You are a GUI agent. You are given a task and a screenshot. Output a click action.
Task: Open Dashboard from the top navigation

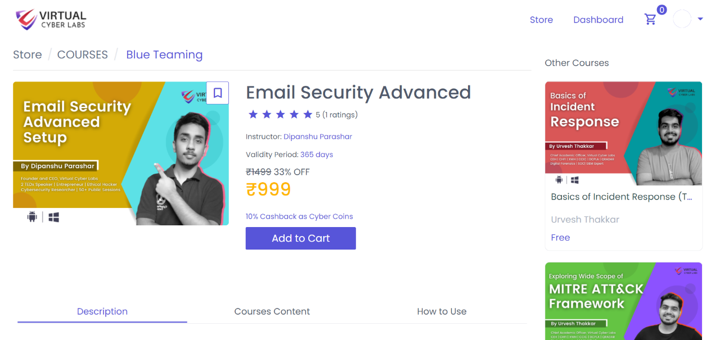(x=598, y=20)
